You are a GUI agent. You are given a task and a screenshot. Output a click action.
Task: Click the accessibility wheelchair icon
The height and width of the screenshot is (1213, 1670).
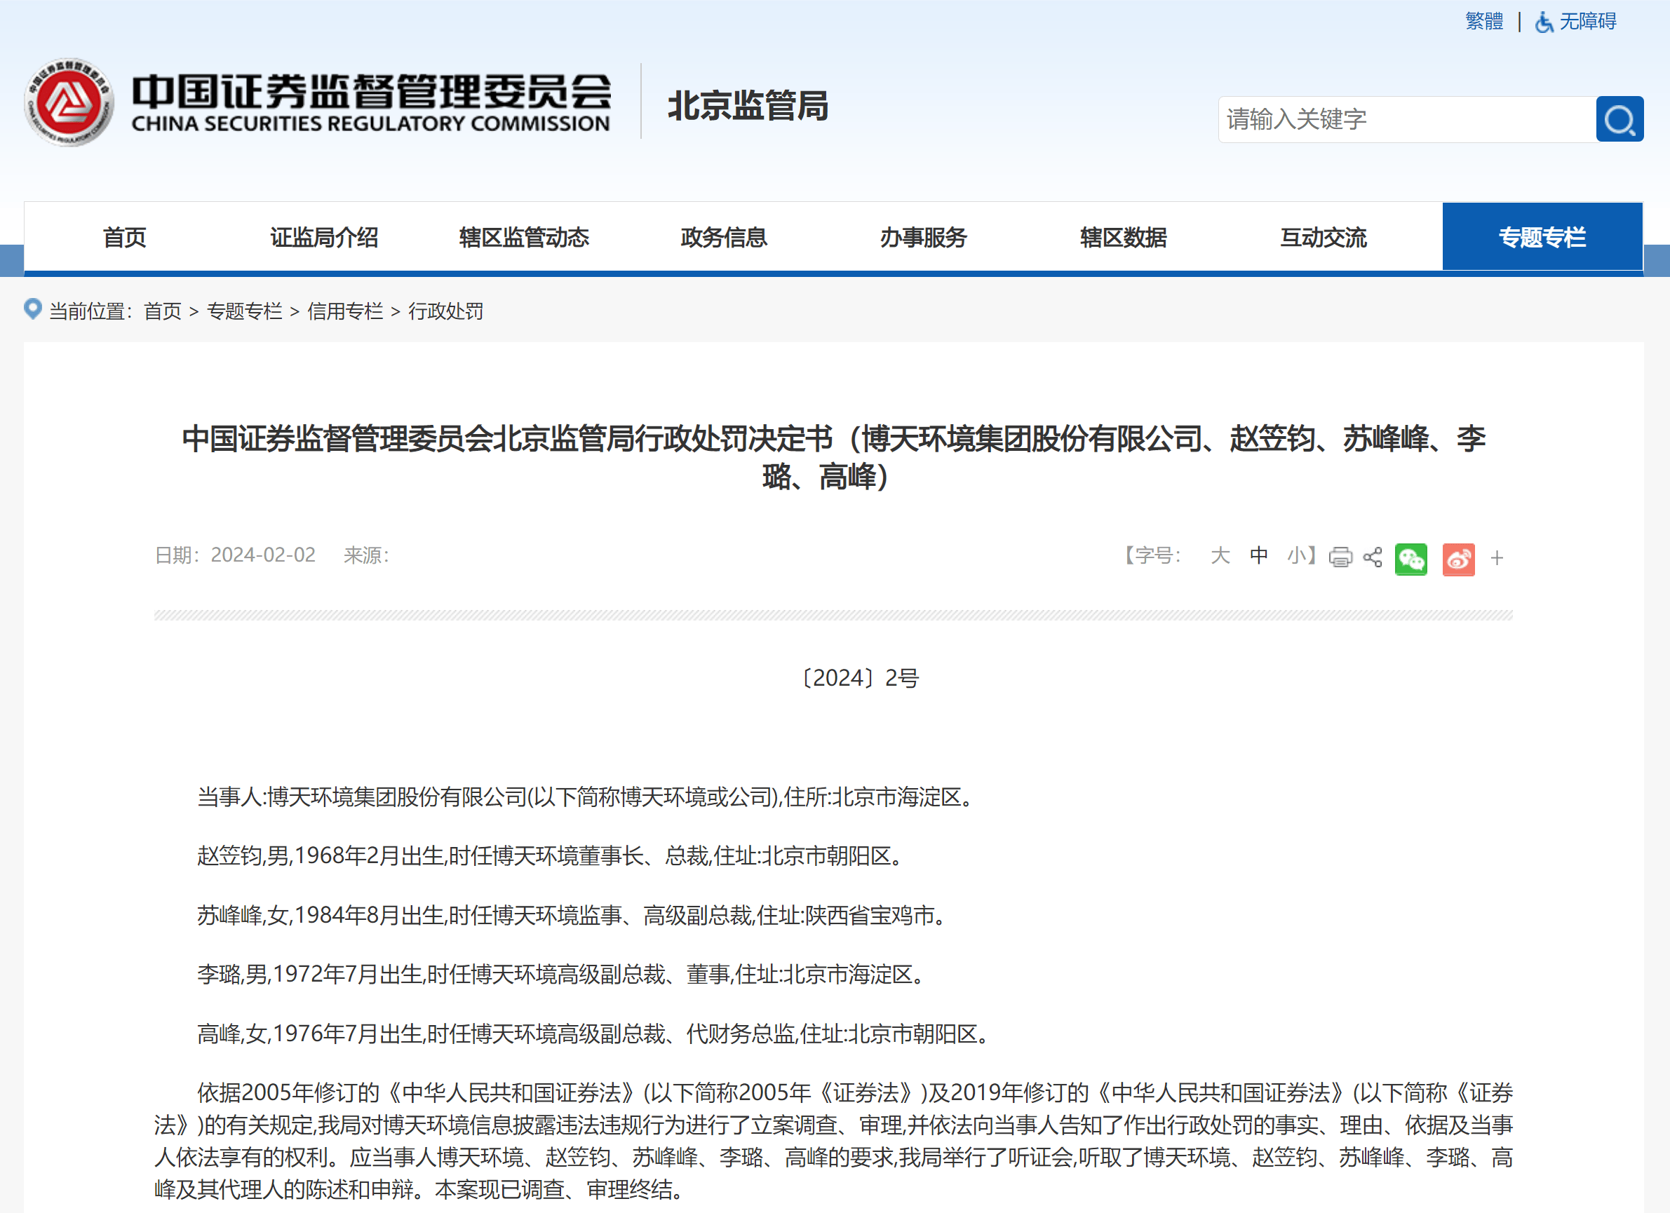(1544, 22)
